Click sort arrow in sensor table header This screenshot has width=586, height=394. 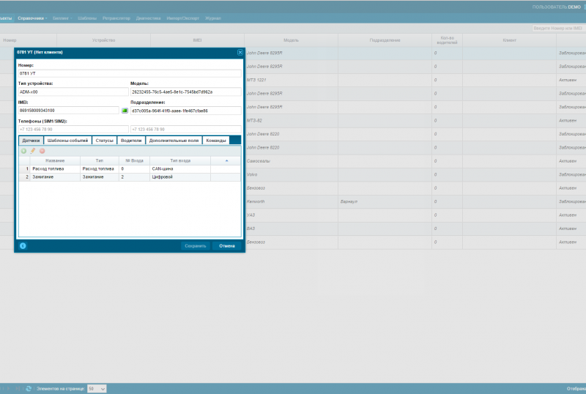coord(226,160)
